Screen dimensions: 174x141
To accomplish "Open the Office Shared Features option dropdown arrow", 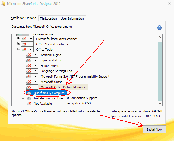I will coord(31,44).
